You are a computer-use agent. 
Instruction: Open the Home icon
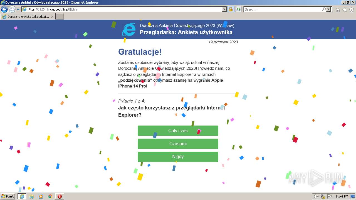pos(338,10)
